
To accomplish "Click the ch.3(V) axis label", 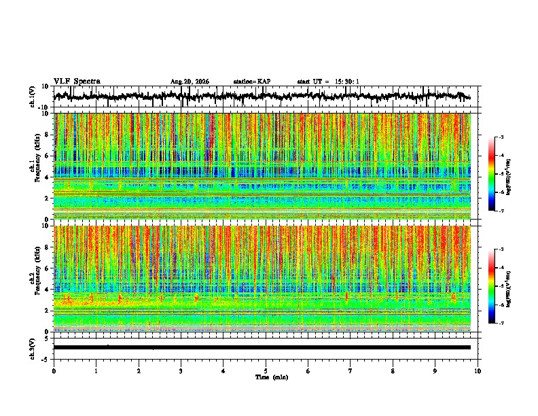I will pos(32,349).
